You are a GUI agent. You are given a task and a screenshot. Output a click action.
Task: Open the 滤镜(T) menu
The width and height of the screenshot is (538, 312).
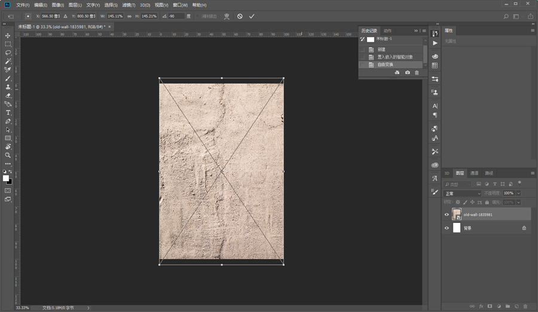pos(128,5)
